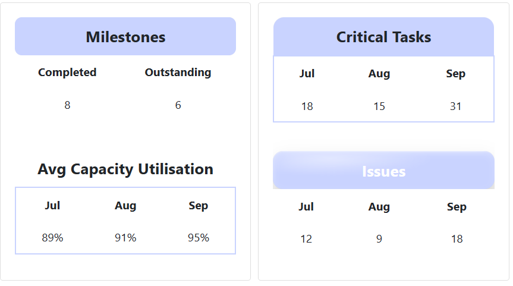The image size is (513, 286).
Task: Click the completed milestones value 8
Action: [x=67, y=105]
